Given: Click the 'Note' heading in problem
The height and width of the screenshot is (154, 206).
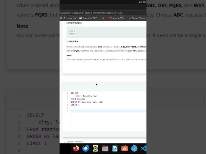Looking at the screenshot, I should pos(69,56).
